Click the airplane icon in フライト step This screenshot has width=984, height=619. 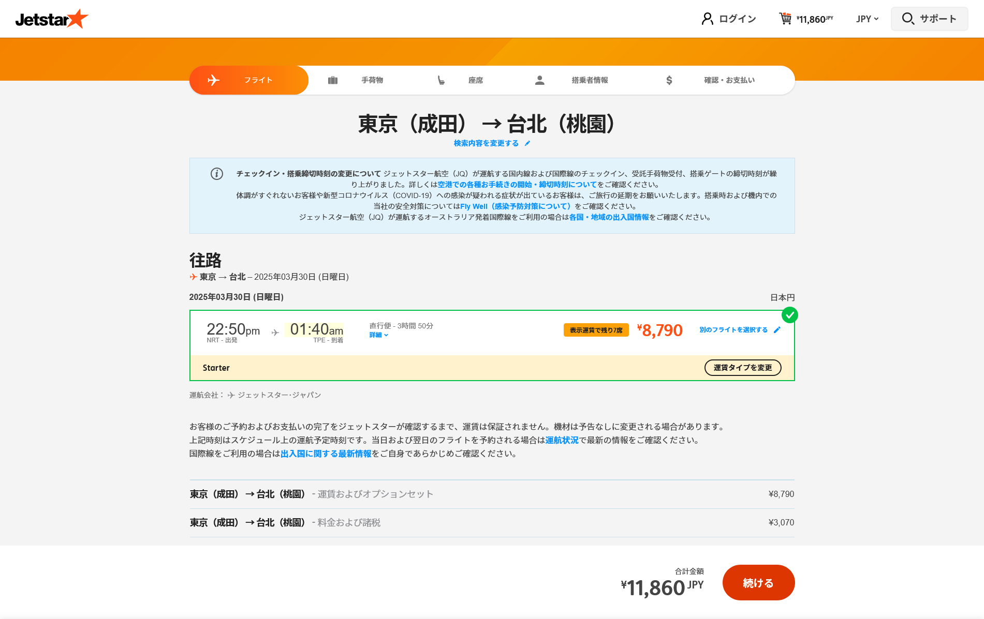point(213,80)
